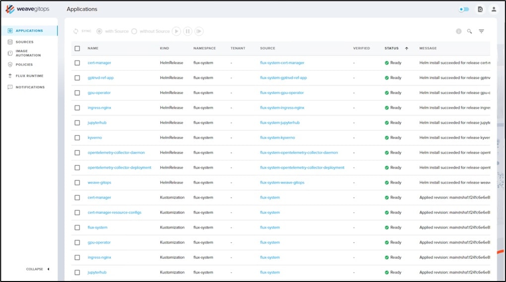The image size is (506, 282).
Task: Sort by the Kind column header
Action: coord(165,48)
